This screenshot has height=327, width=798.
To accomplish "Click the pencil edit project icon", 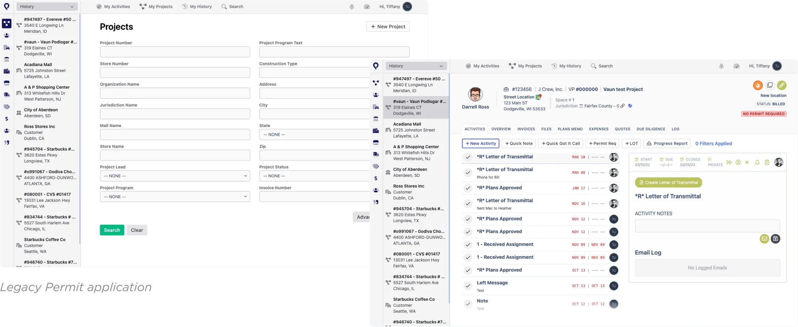I will coord(781,85).
